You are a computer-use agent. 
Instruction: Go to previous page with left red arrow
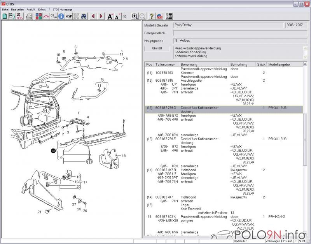pos(93,16)
